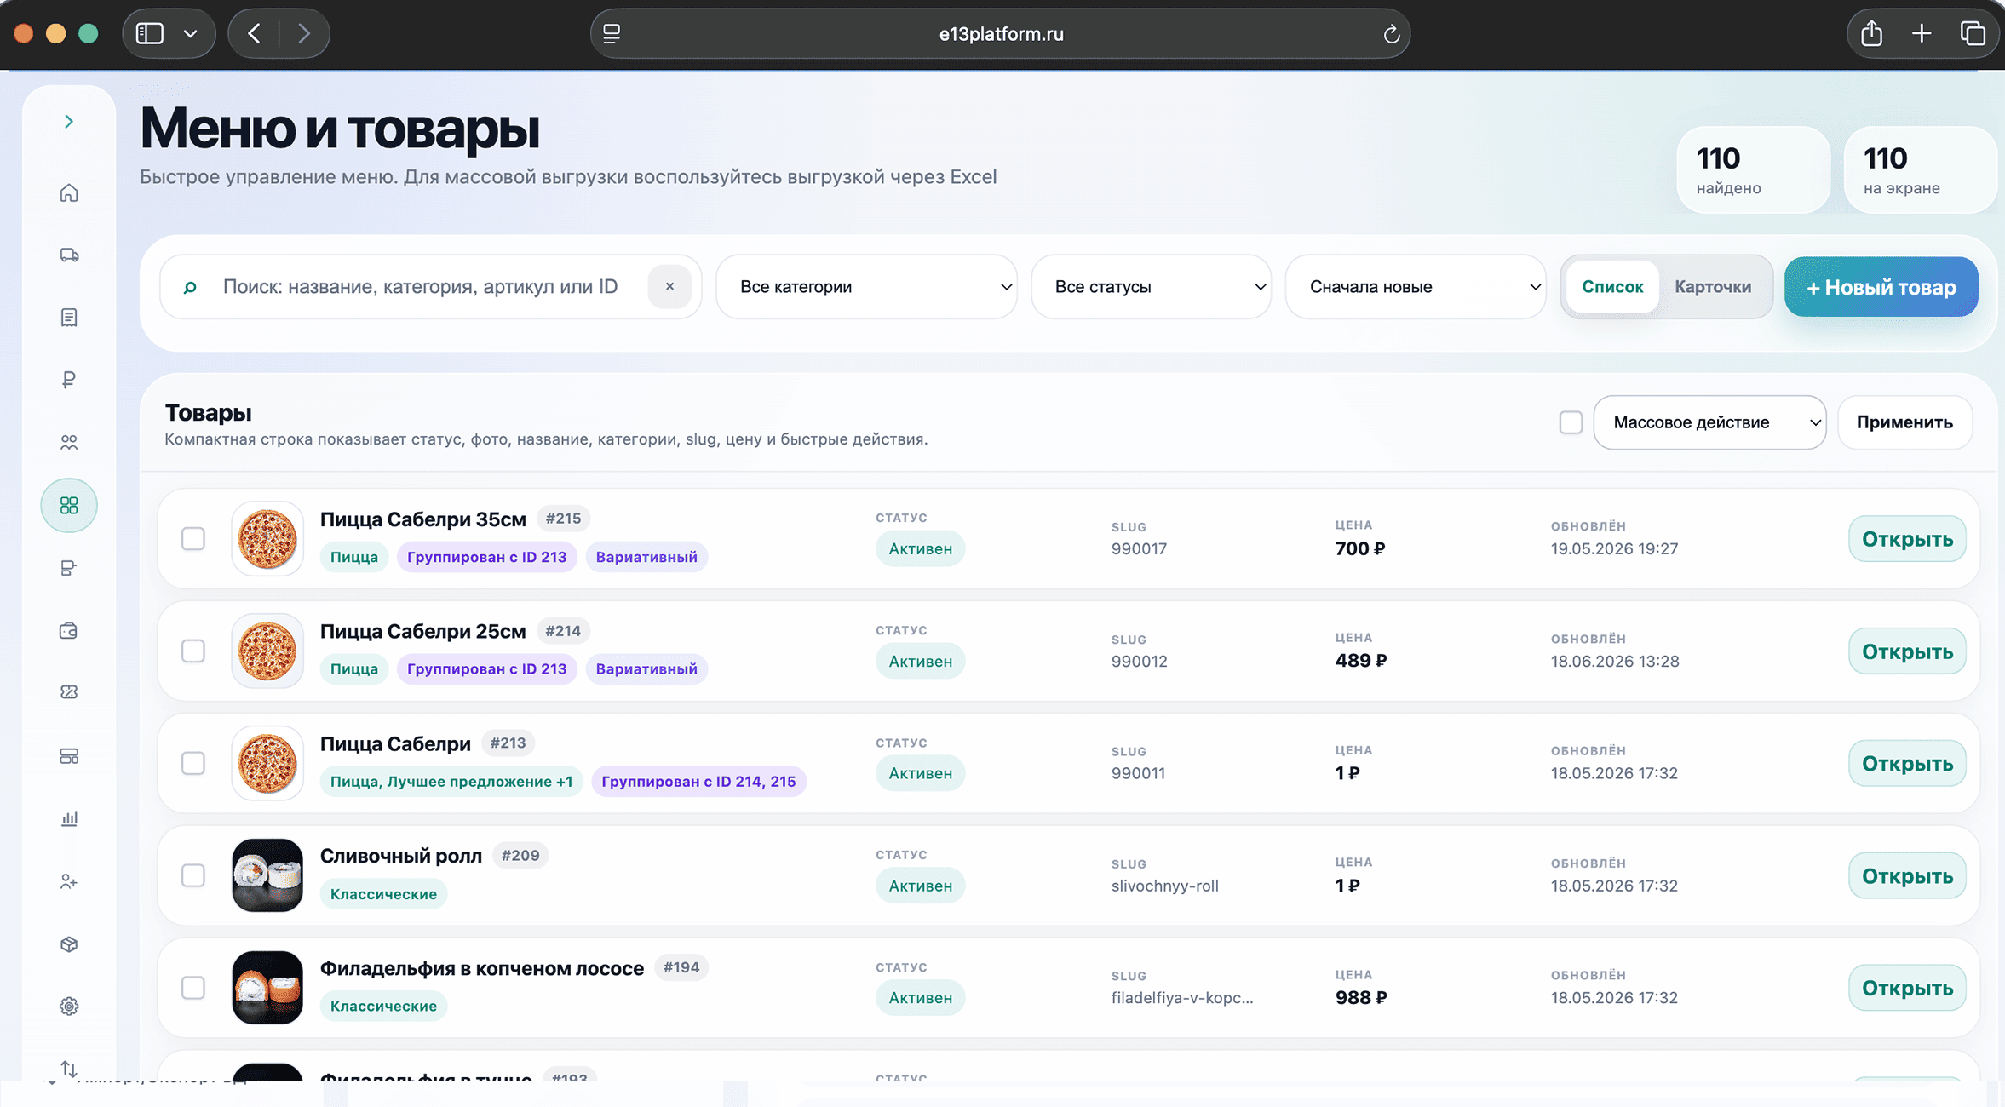
Task: Switch to the 'Список' view tab
Action: pyautogui.click(x=1612, y=287)
